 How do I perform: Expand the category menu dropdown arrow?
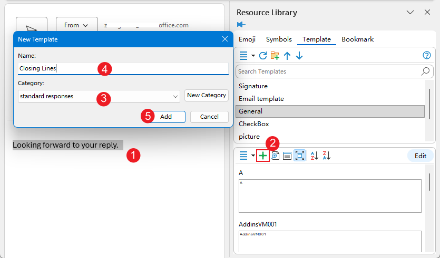pos(253,56)
